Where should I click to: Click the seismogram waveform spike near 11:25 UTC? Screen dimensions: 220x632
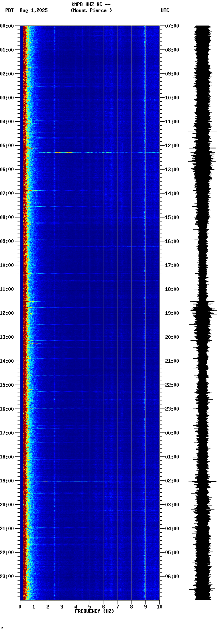(x=203, y=132)
